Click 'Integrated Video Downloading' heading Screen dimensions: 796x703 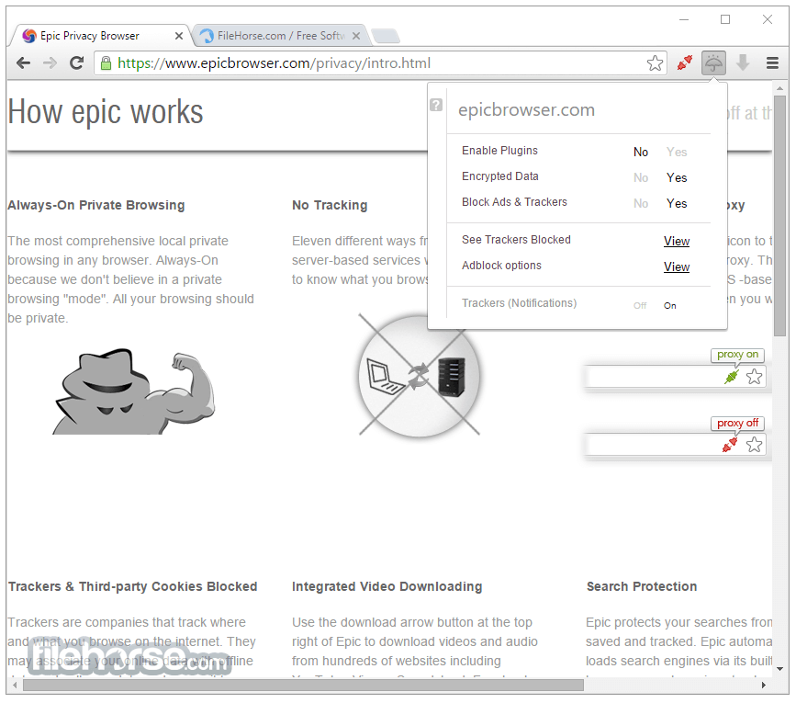pyautogui.click(x=387, y=586)
